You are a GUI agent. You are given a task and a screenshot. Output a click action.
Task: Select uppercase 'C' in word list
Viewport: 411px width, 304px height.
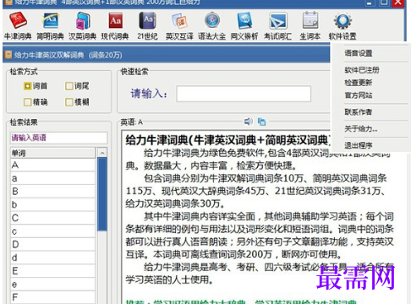coord(52,218)
